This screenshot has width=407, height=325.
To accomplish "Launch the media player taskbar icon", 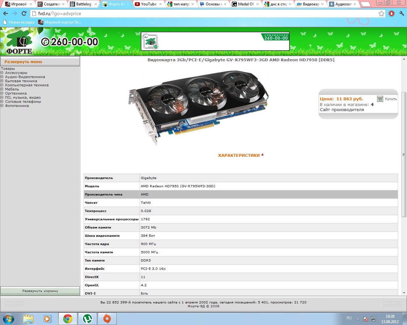I will coord(47,319).
